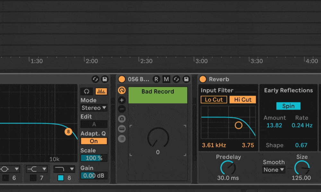Toggle the Reverb device activator
The width and height of the screenshot is (321, 192).
coord(203,79)
